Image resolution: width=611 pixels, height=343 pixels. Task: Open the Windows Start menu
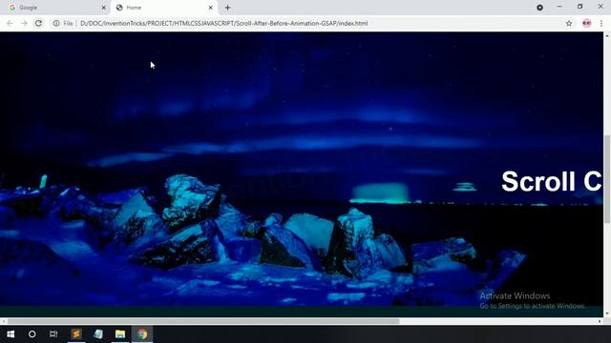coord(11,334)
